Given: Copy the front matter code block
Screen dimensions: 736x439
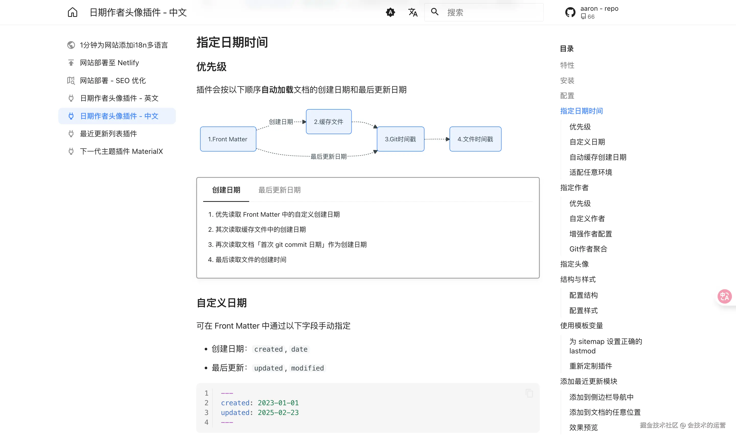Looking at the screenshot, I should click(x=529, y=394).
